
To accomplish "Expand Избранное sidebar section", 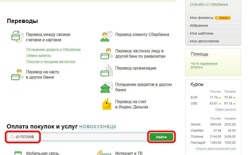I will pyautogui.click(x=199, y=25).
